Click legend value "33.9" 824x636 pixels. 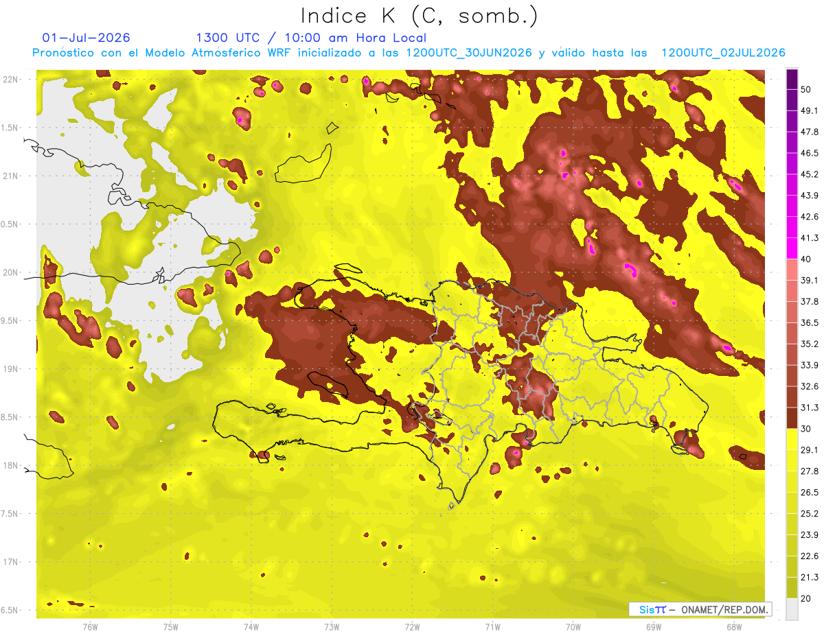[810, 365]
